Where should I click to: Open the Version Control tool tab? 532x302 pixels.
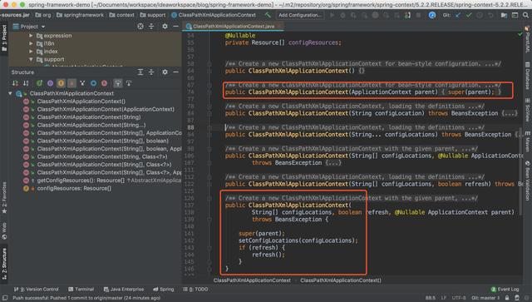[x=37, y=289]
